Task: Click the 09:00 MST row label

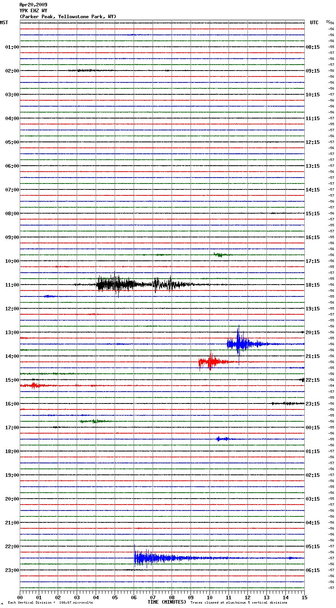Action: (12, 237)
